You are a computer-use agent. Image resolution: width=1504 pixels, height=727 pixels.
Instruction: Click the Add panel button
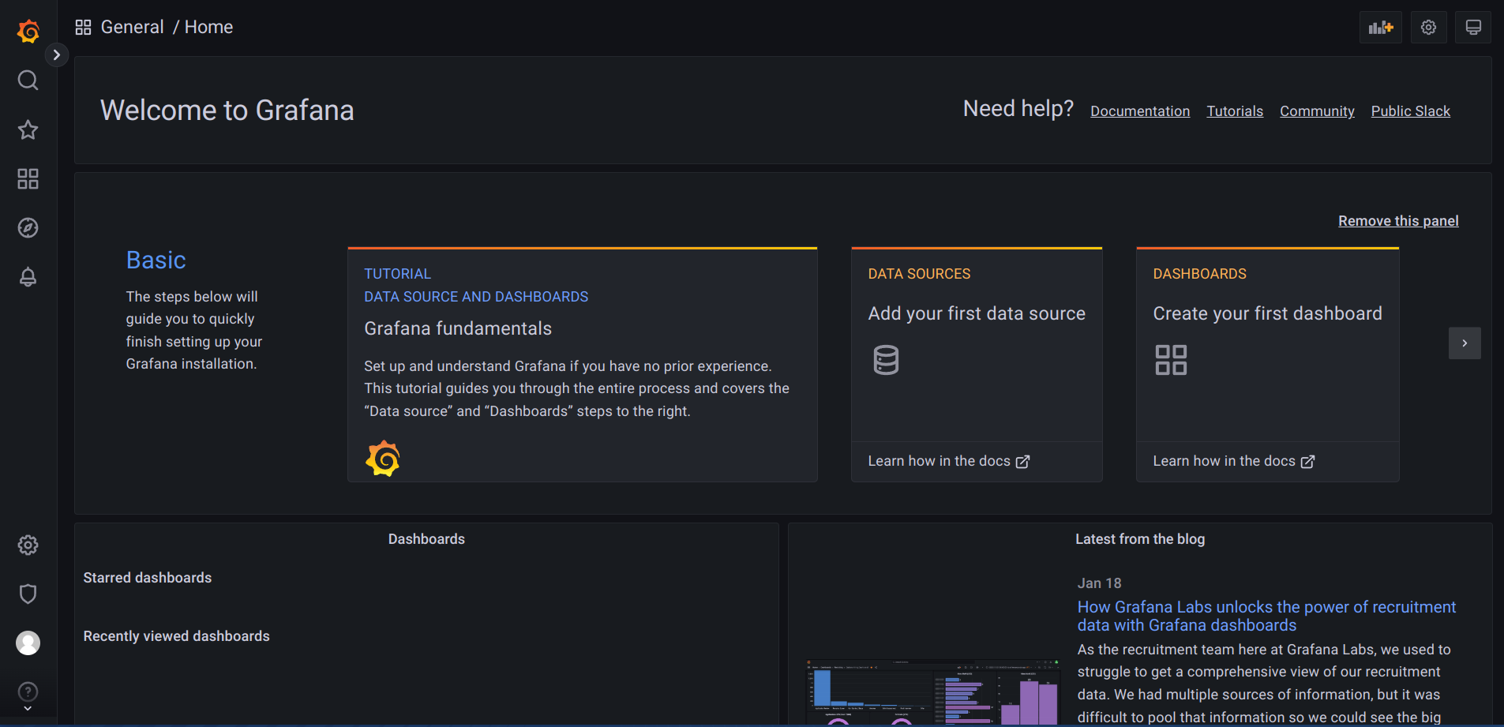1381,28
